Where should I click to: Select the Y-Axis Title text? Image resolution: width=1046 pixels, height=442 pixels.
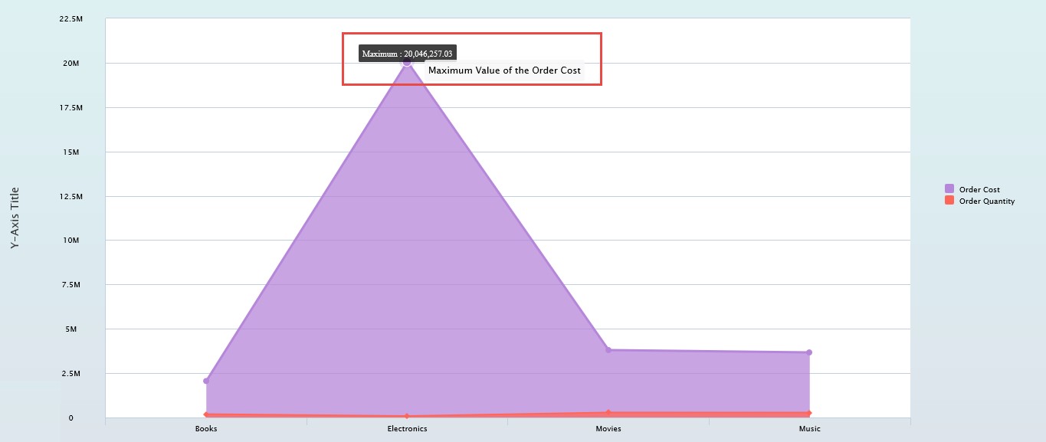click(15, 218)
